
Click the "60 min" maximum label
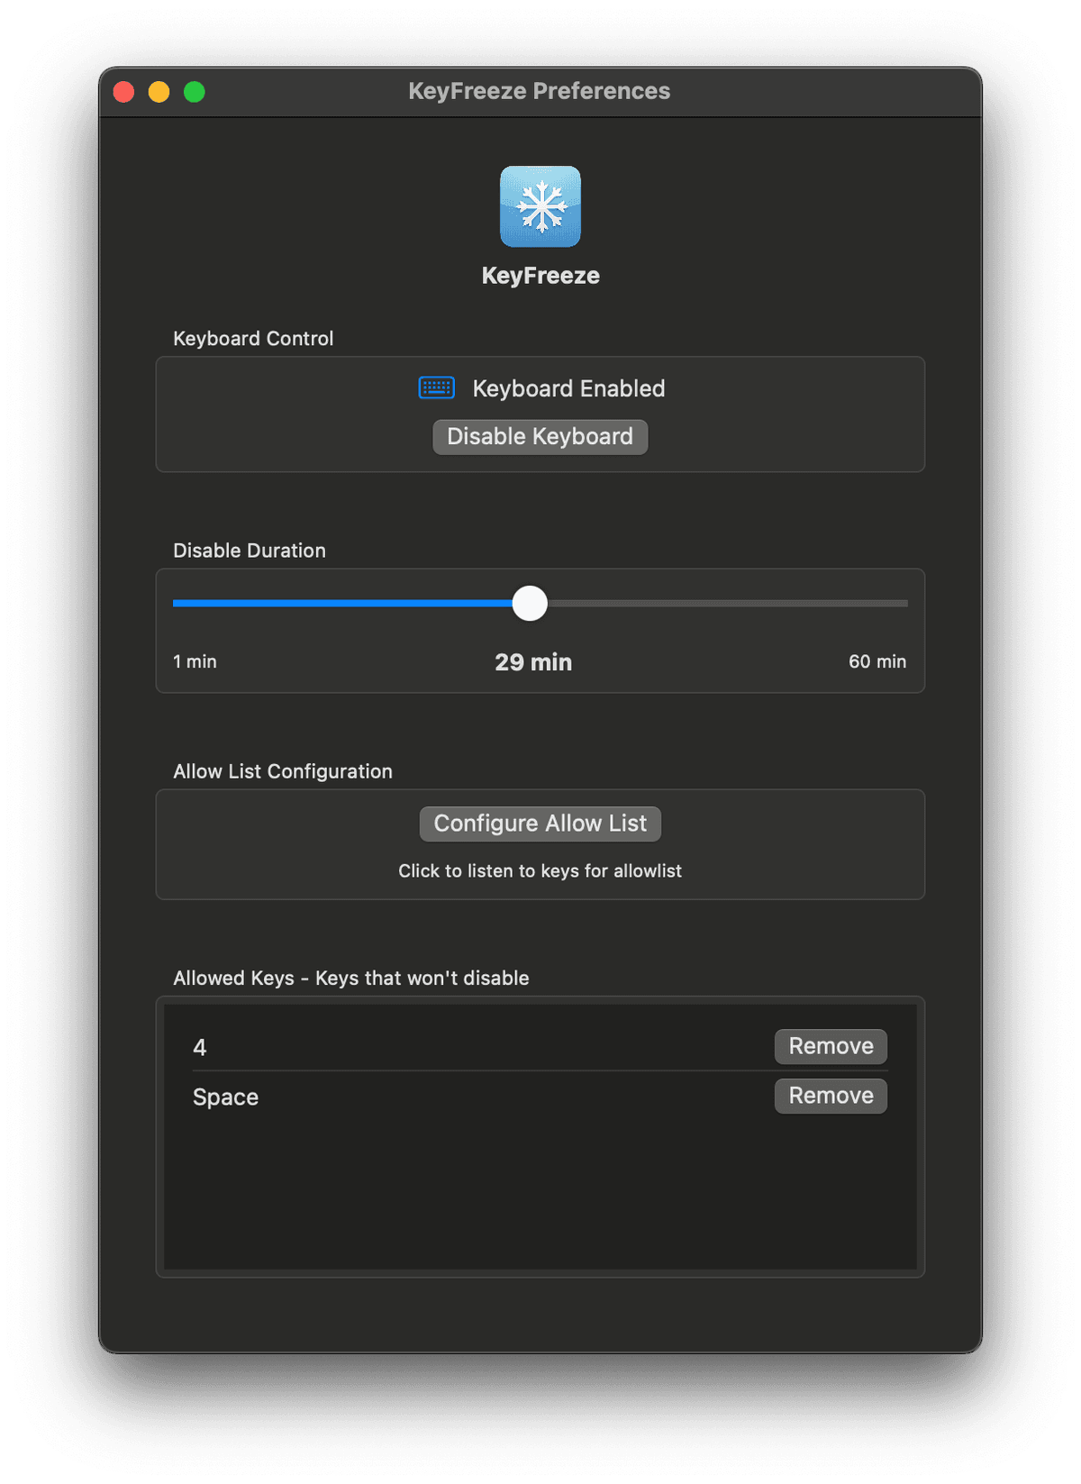pyautogui.click(x=877, y=661)
